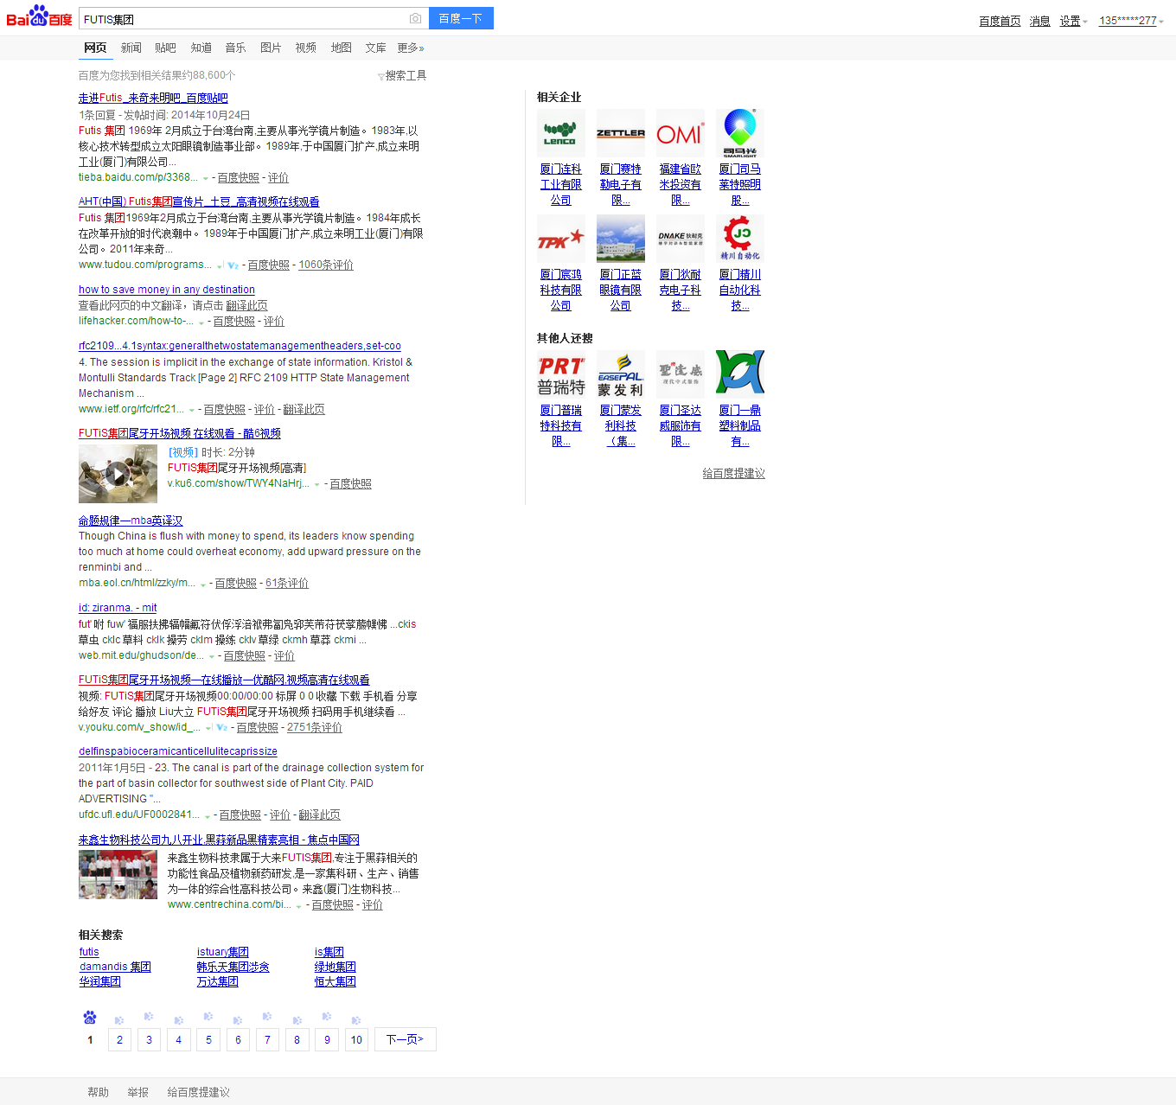Open the ZETTLER company logo
This screenshot has height=1105, width=1176.
pos(620,133)
